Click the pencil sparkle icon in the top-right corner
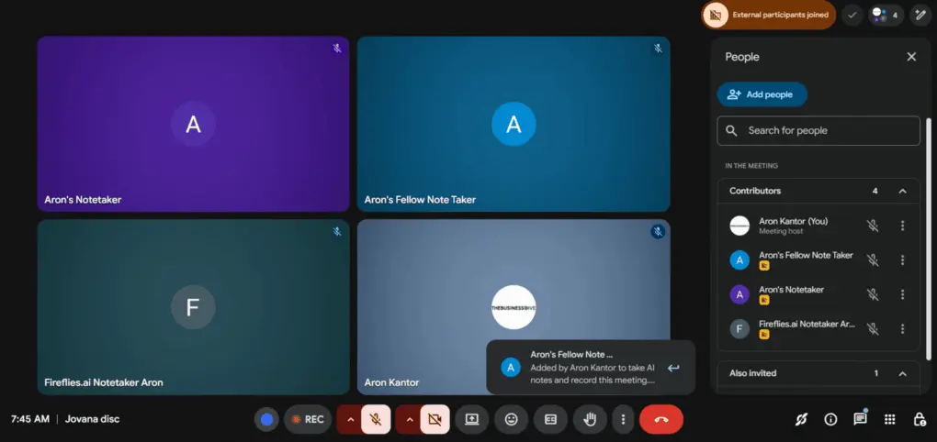This screenshot has height=442, width=937. tap(920, 15)
